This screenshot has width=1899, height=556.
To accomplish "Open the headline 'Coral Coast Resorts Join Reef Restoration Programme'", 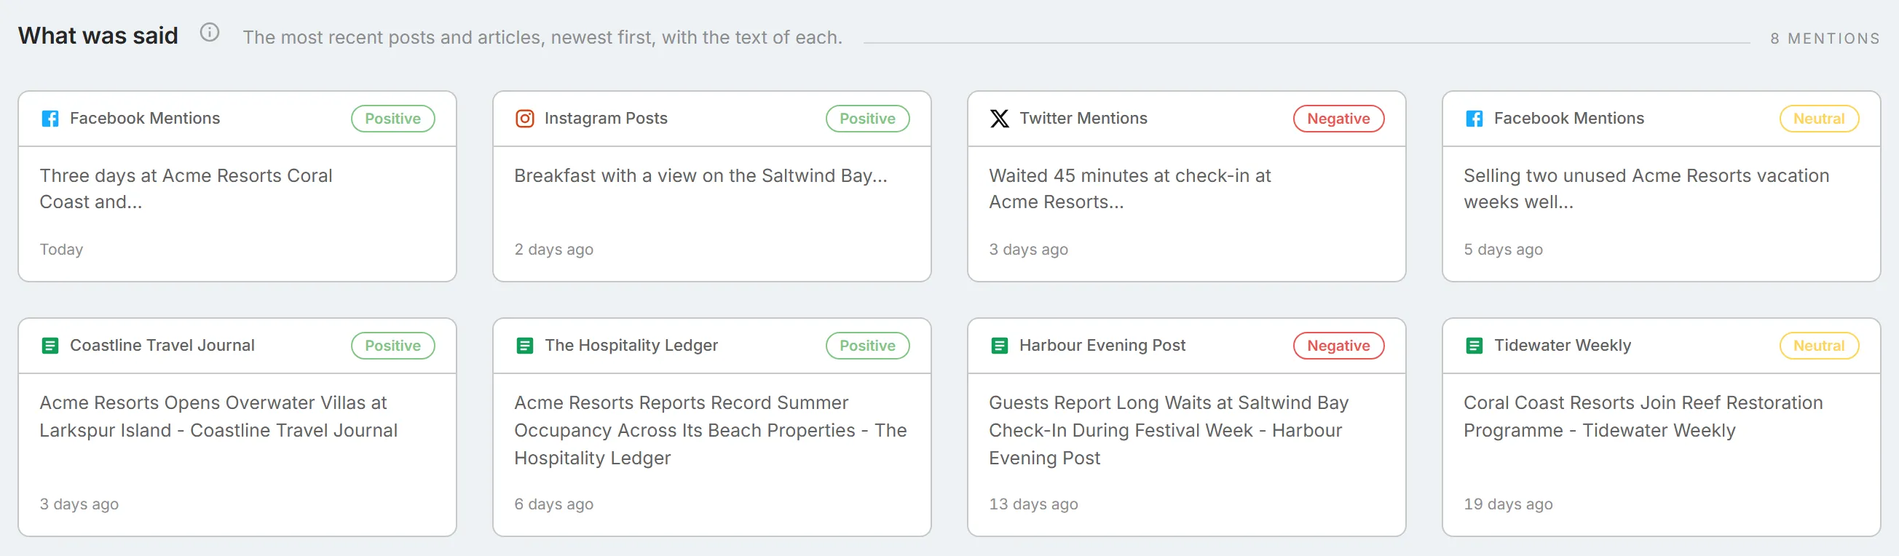I will pyautogui.click(x=1643, y=417).
